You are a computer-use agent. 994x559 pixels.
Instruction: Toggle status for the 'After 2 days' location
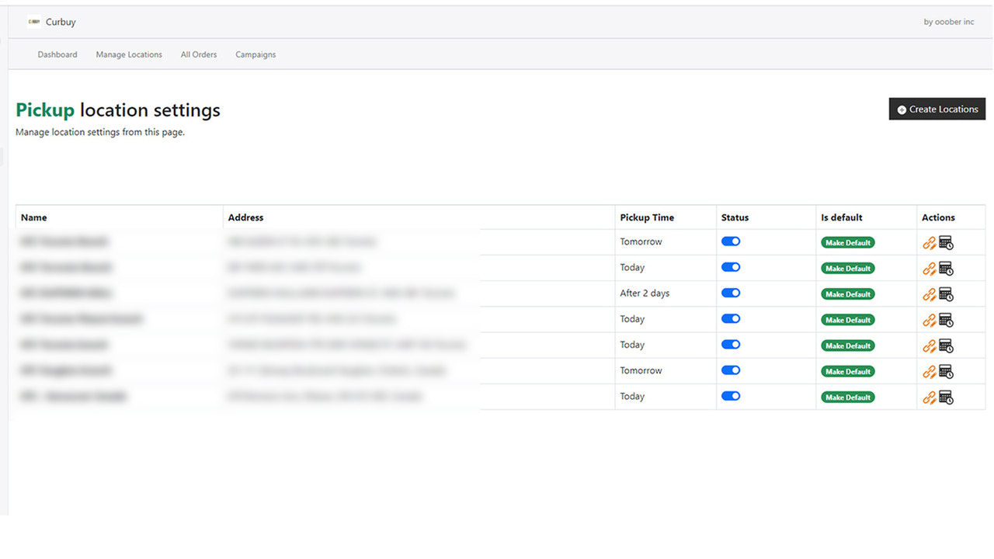(731, 293)
